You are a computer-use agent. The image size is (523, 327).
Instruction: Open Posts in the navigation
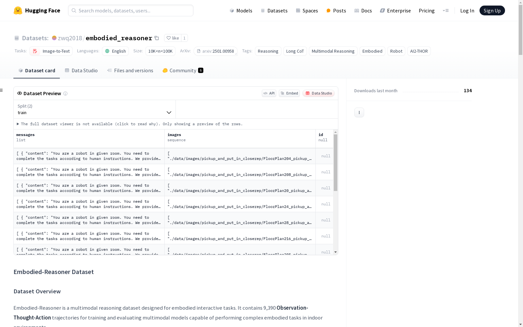click(x=336, y=10)
